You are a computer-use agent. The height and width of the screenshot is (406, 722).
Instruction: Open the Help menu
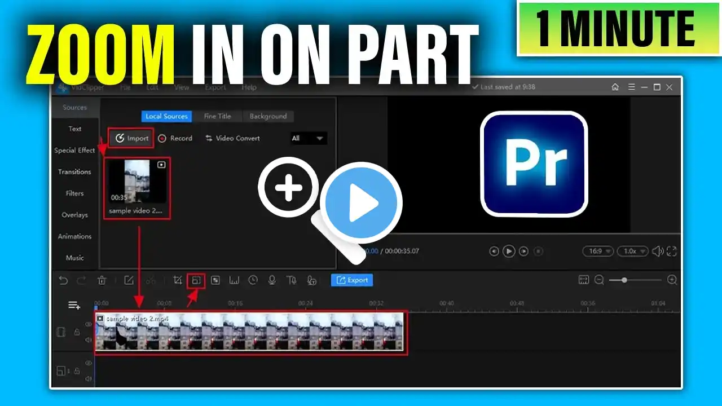tap(249, 87)
